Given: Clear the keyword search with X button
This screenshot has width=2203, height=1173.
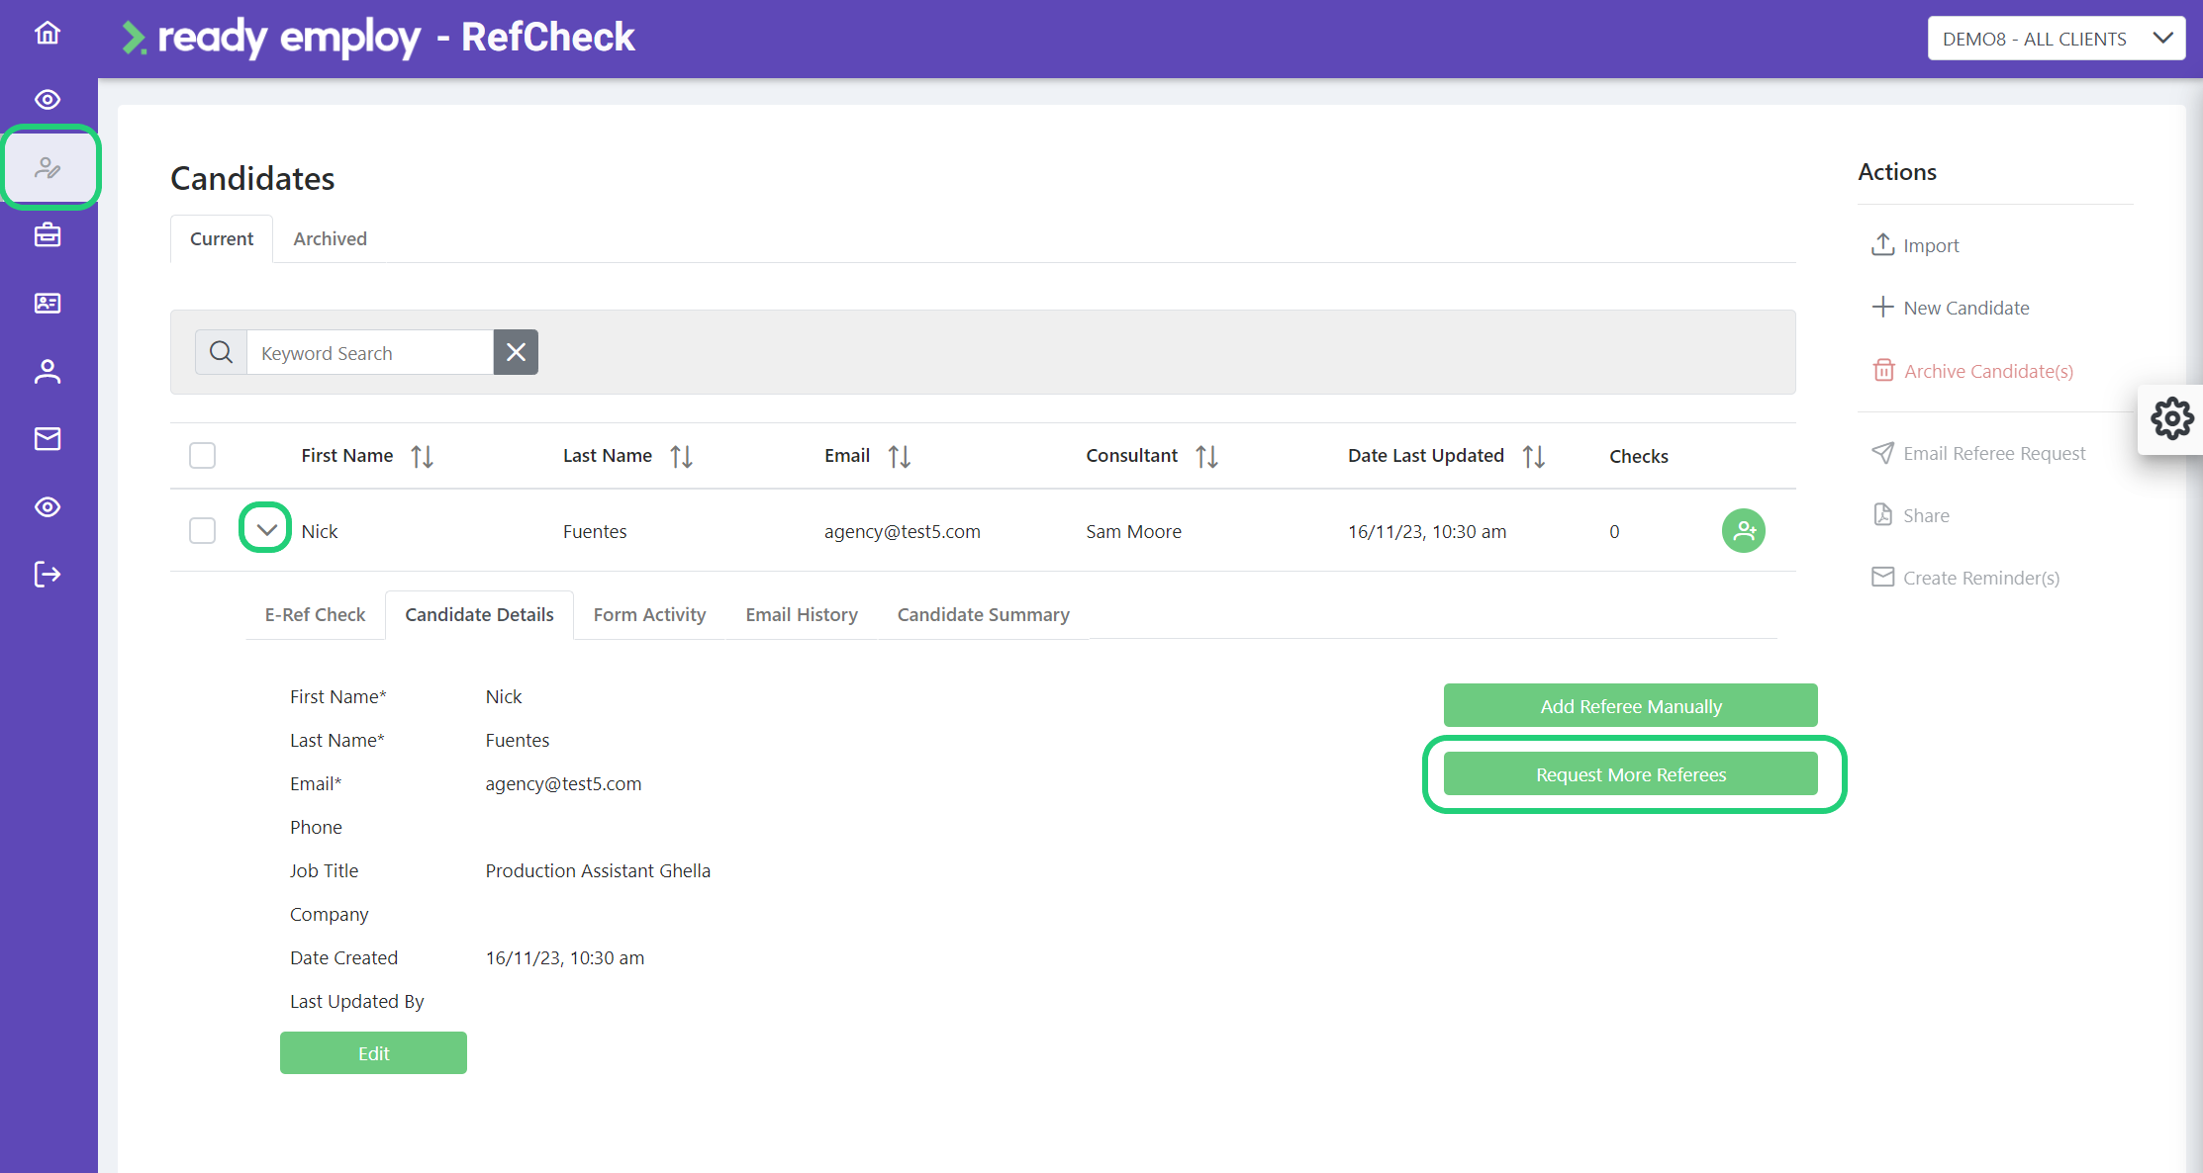Looking at the screenshot, I should click(x=516, y=352).
